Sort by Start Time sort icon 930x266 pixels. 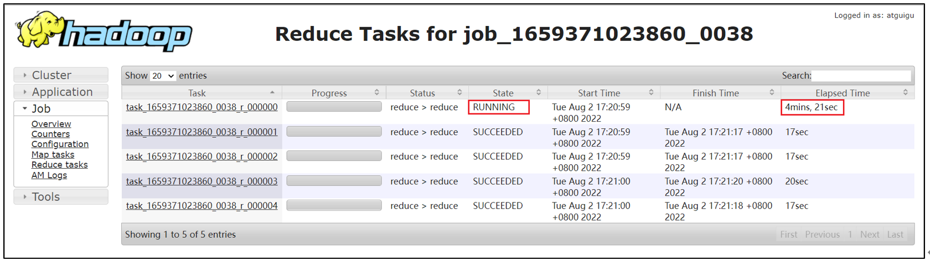click(651, 92)
